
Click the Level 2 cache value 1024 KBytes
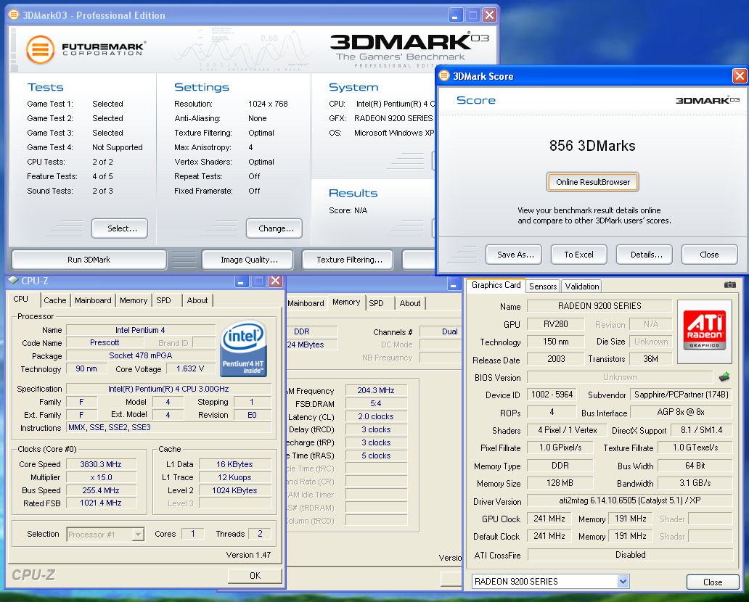tap(234, 490)
